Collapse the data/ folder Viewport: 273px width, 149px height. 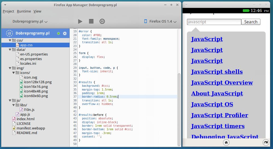click(10, 49)
